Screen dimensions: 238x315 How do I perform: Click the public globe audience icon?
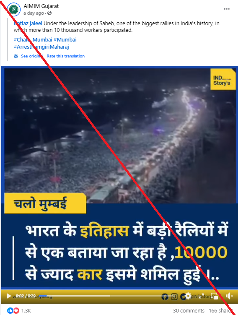tap(49, 13)
